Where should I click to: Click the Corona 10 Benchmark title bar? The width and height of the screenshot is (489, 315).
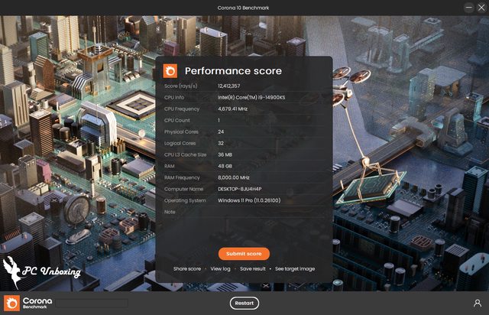coord(244,8)
